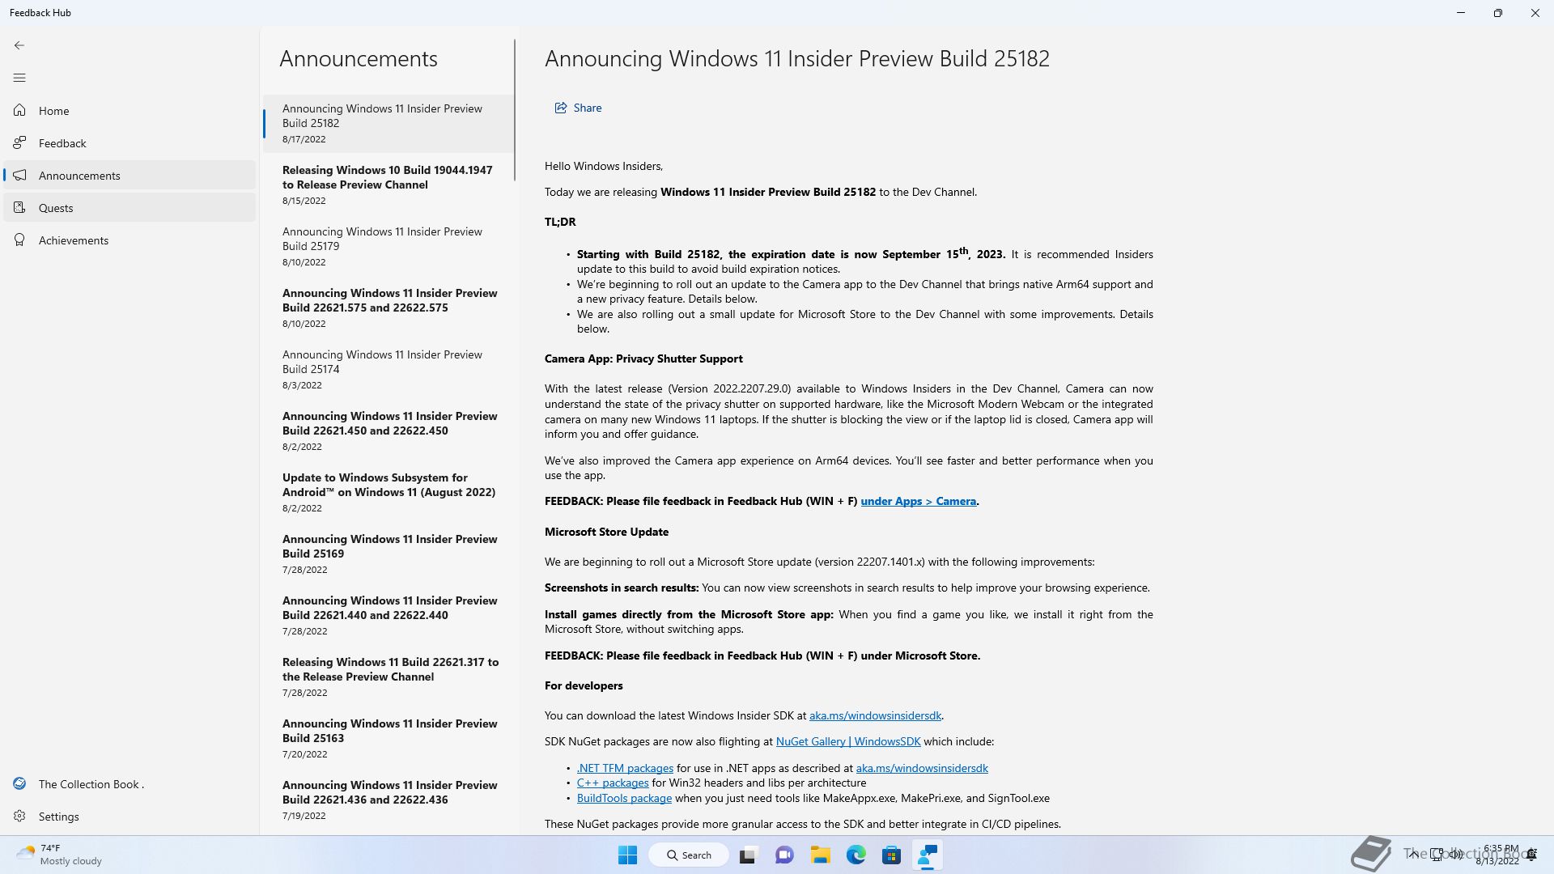
Task: Click the back arrow icon
Action: pos(19,45)
